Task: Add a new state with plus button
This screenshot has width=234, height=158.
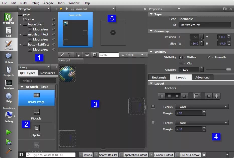Action: click(113, 32)
